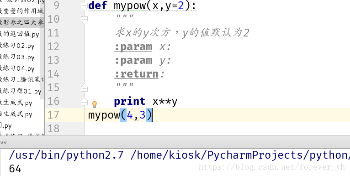Click the mypow function name in definition
This screenshot has width=350, height=176.
coord(130,6)
